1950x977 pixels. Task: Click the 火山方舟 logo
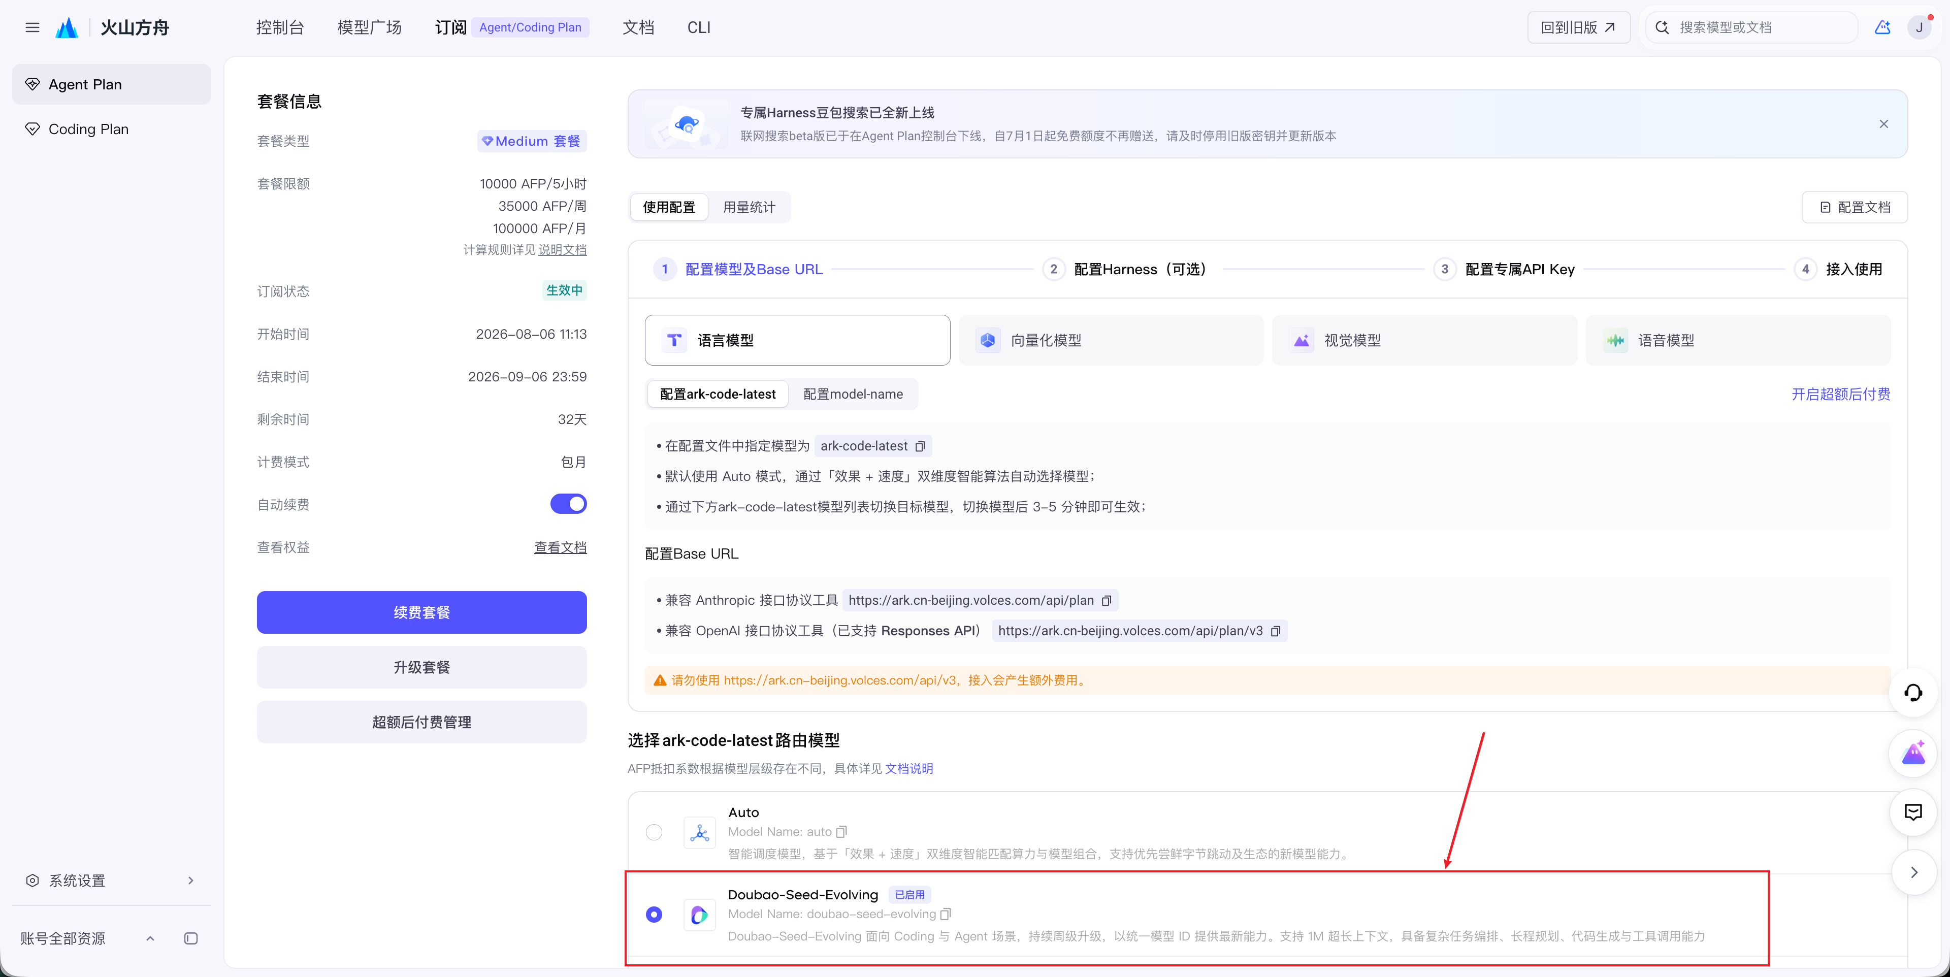click(112, 27)
